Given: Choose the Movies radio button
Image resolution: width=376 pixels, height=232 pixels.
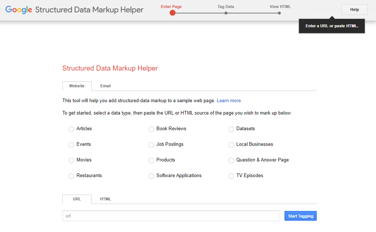Looking at the screenshot, I should [71, 160].
